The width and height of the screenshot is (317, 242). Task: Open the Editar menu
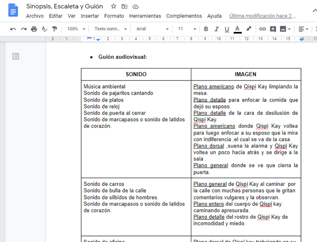coord(56,16)
